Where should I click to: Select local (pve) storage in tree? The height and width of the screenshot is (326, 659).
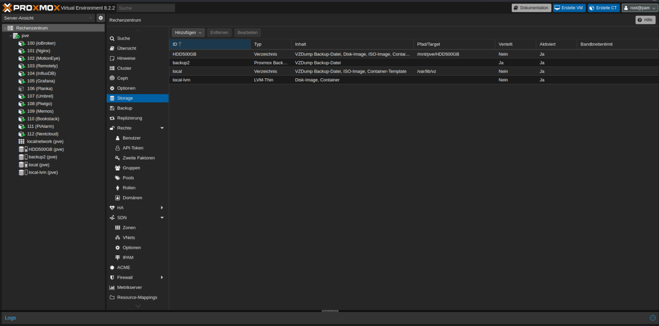tap(39, 165)
